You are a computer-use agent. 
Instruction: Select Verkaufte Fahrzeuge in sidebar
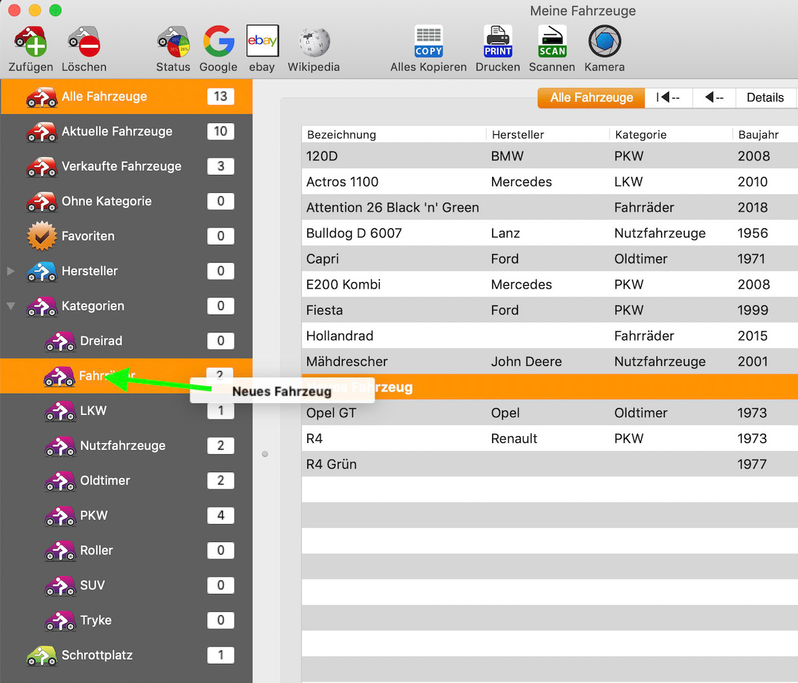[x=126, y=166]
